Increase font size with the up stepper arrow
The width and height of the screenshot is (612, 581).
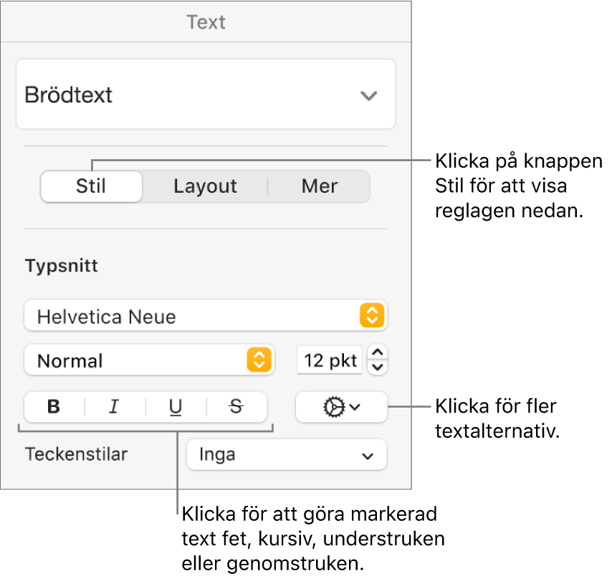(378, 352)
